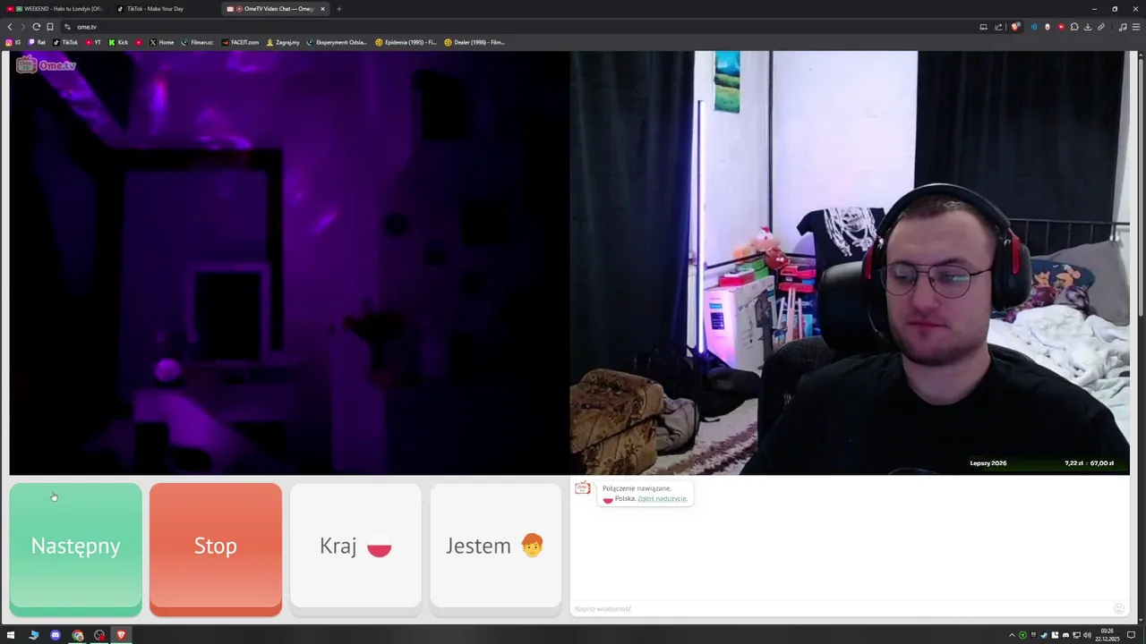Click the bookmark page icon
The height and width of the screenshot is (644, 1146).
[49, 27]
